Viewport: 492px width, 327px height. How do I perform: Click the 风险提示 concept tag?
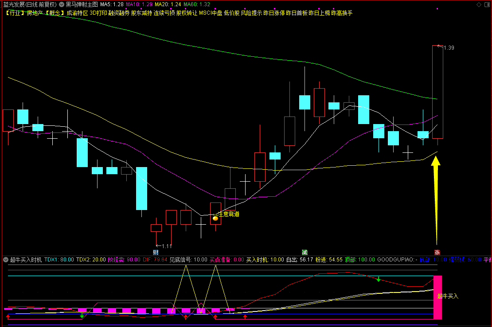[251, 13]
